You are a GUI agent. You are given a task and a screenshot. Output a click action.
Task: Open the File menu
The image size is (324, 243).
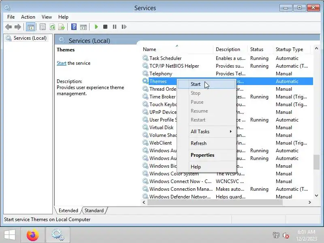[11, 17]
